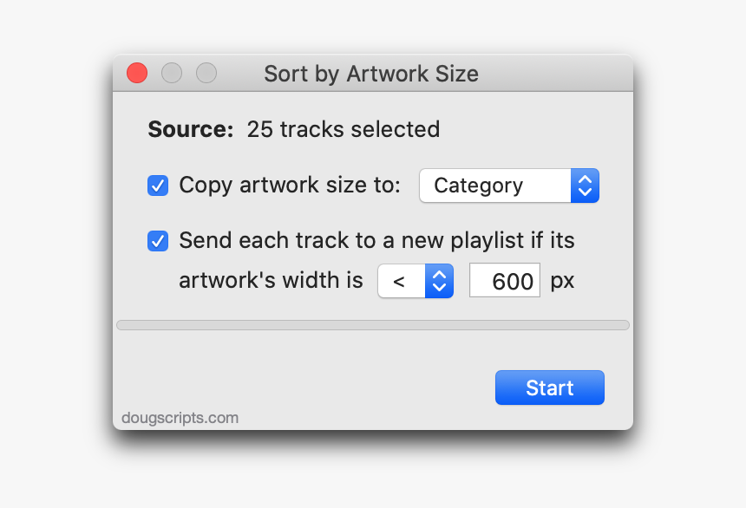This screenshot has height=508, width=746.
Task: Open the less-than comparison popup
Action: tap(416, 281)
